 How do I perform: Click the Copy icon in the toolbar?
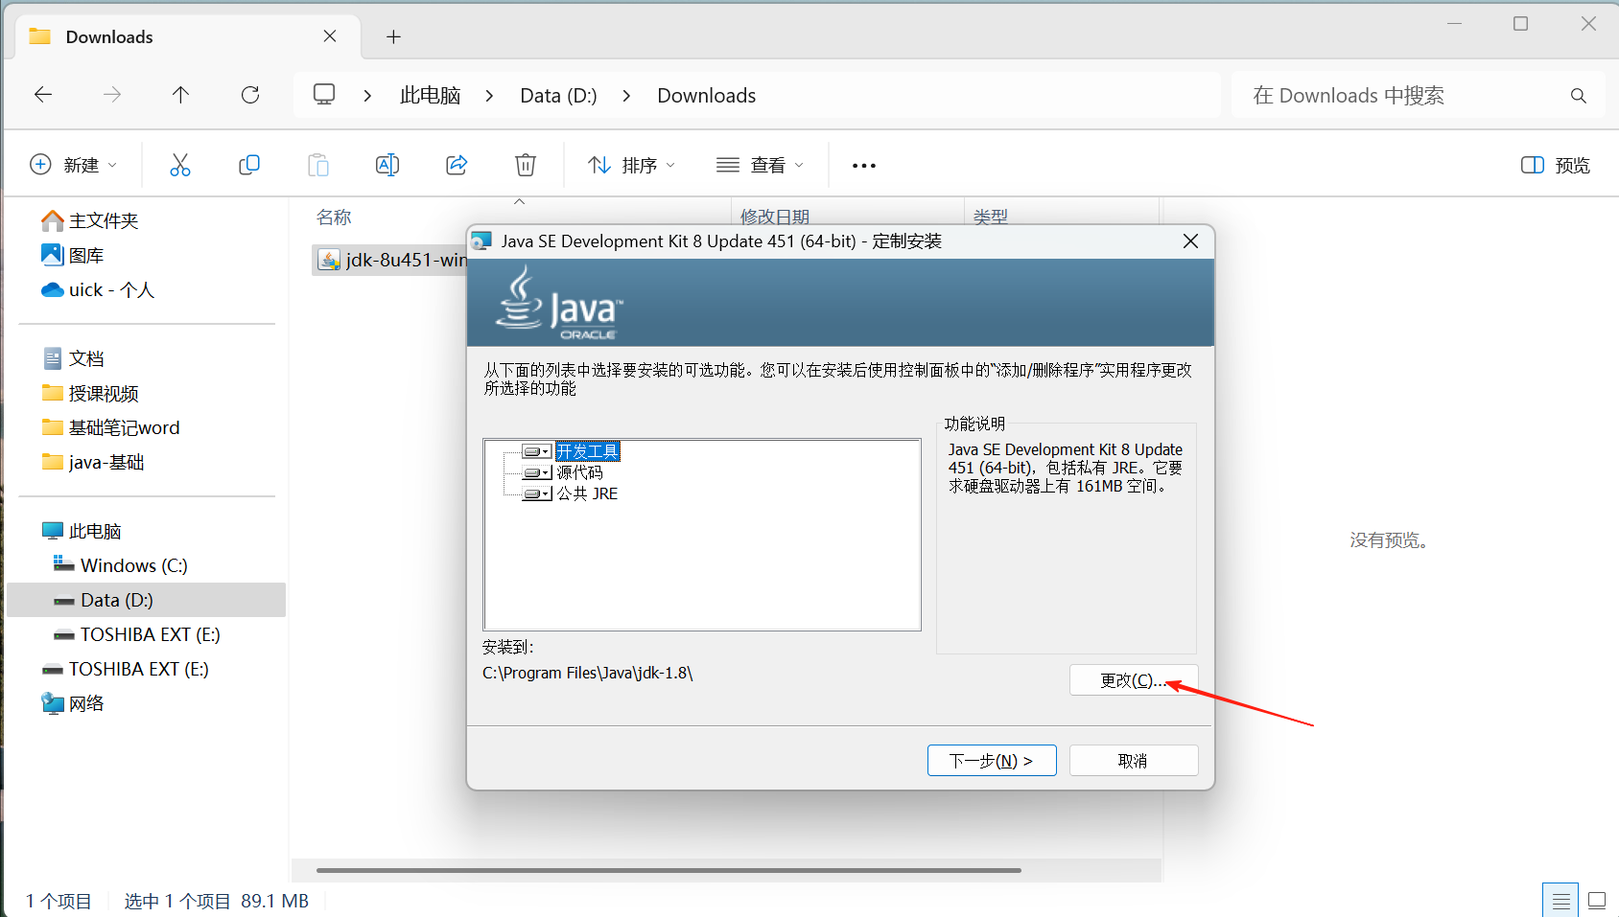(249, 164)
